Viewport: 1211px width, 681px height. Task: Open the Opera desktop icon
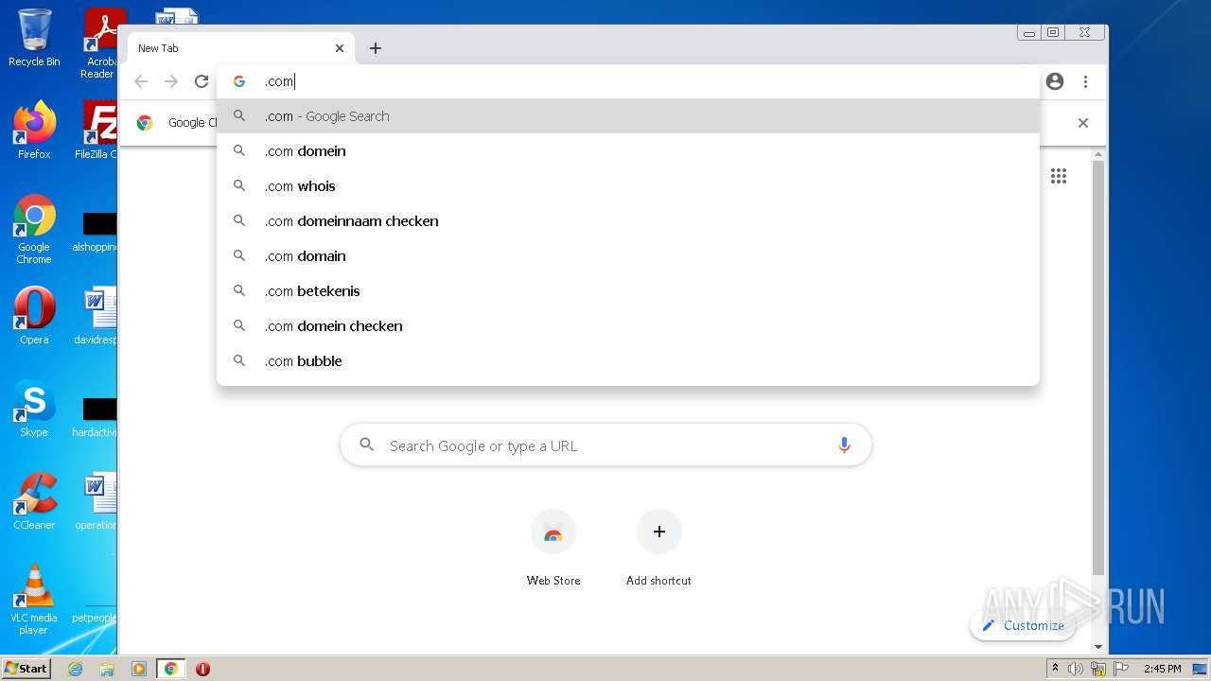34,315
